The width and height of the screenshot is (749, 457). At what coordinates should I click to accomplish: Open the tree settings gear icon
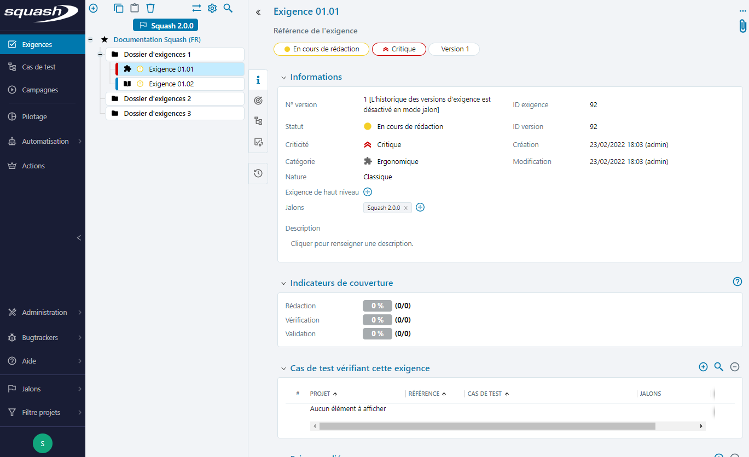(x=212, y=8)
